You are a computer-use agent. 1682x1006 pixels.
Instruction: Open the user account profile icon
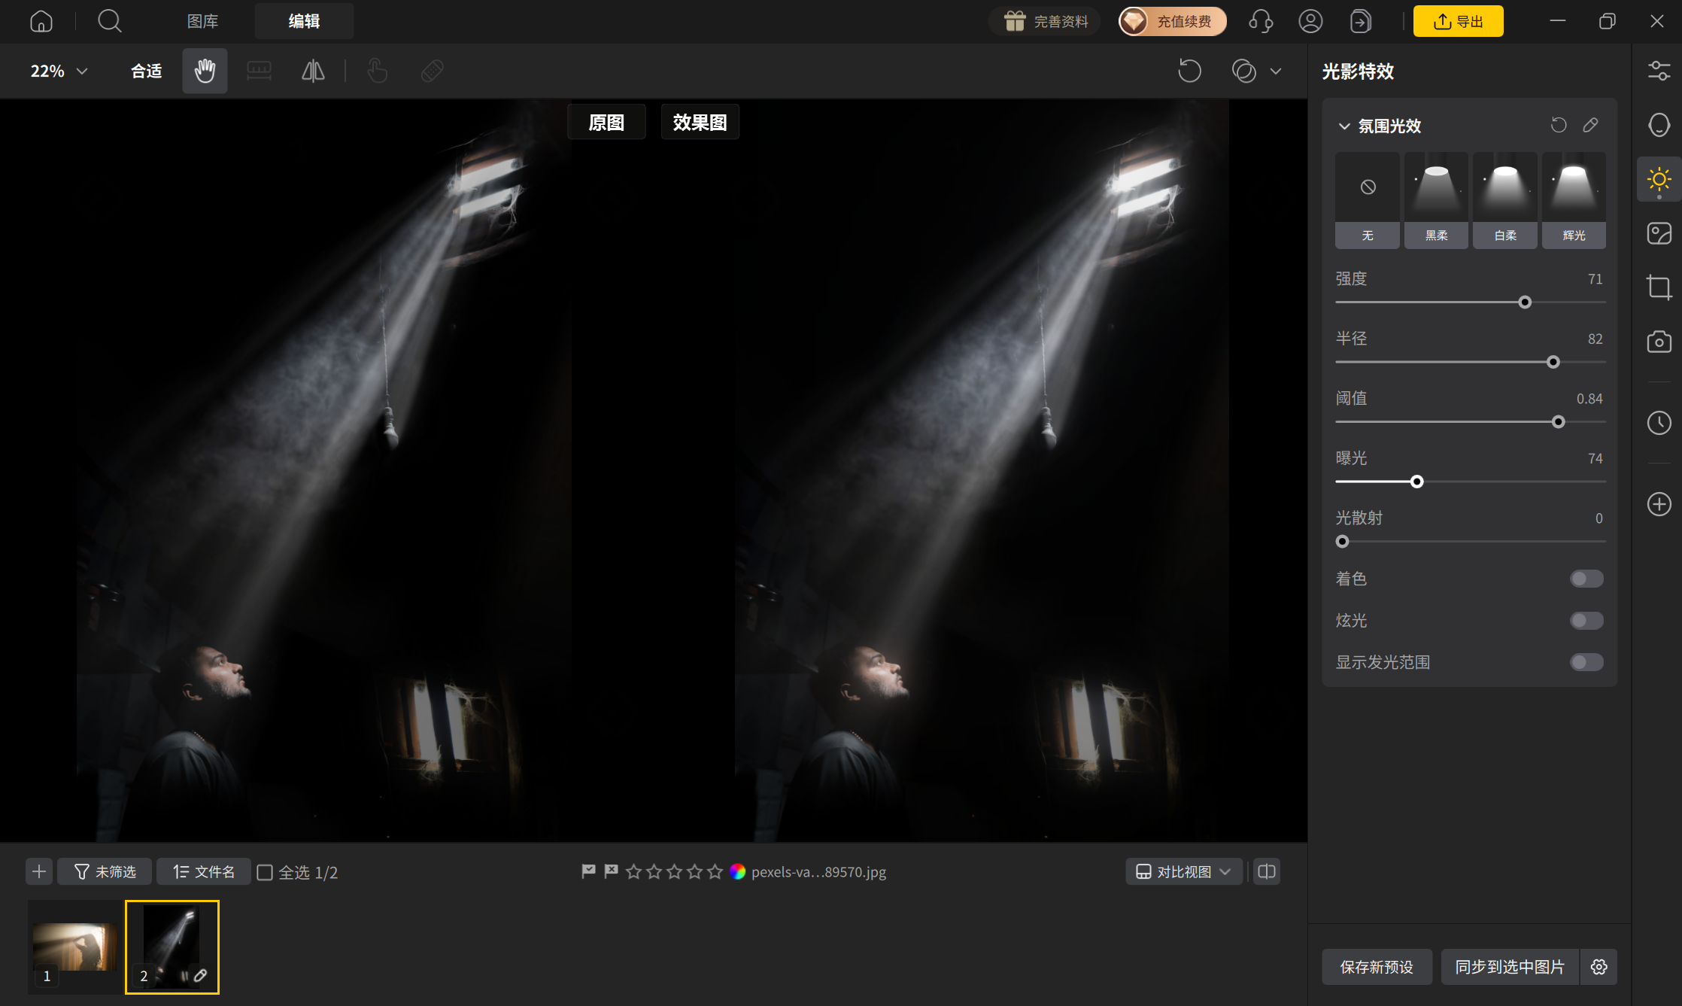[x=1310, y=21]
